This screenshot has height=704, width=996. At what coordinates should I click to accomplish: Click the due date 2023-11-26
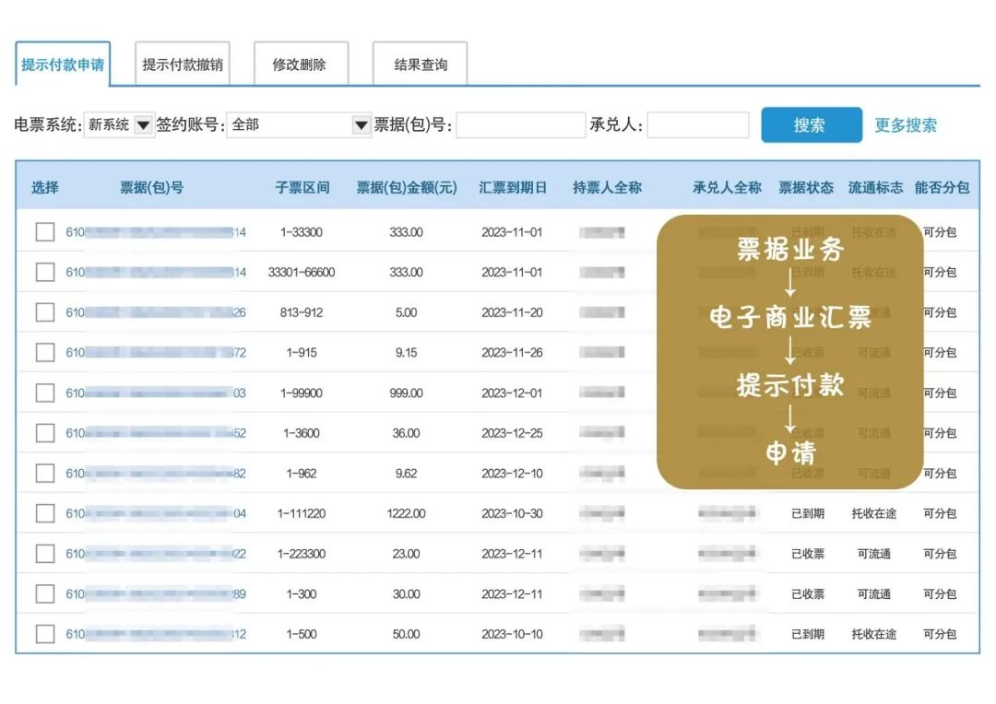click(512, 352)
